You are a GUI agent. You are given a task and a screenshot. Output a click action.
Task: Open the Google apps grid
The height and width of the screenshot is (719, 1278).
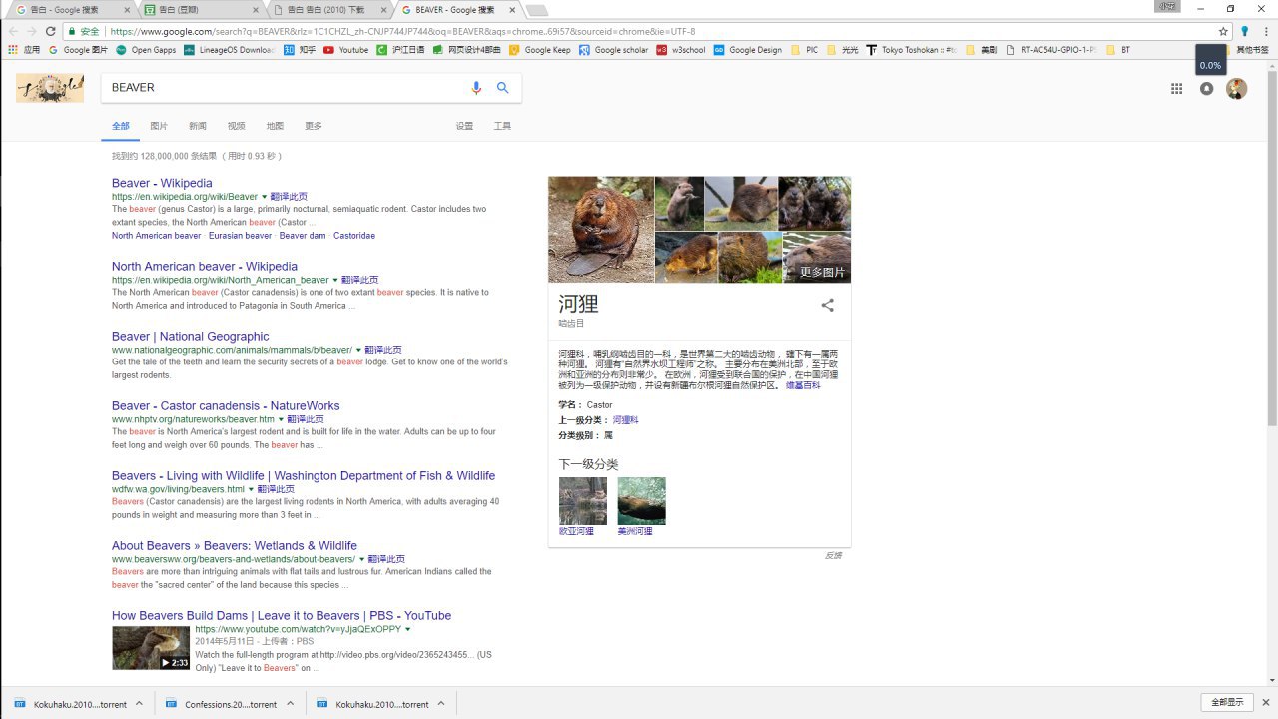point(1176,89)
